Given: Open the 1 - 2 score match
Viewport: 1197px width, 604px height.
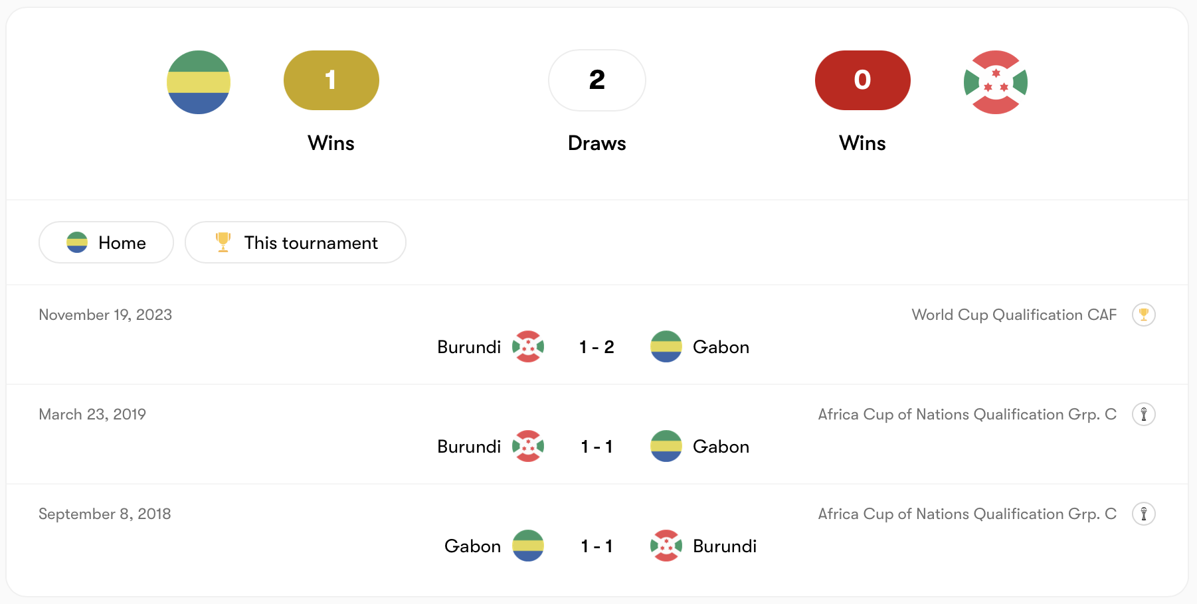Looking at the screenshot, I should click(597, 347).
